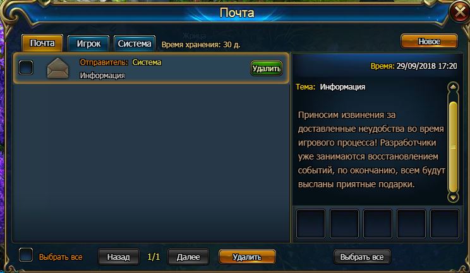The height and width of the screenshot is (273, 470).
Task: Select the fourth empty attachment slot
Action: pos(411,224)
